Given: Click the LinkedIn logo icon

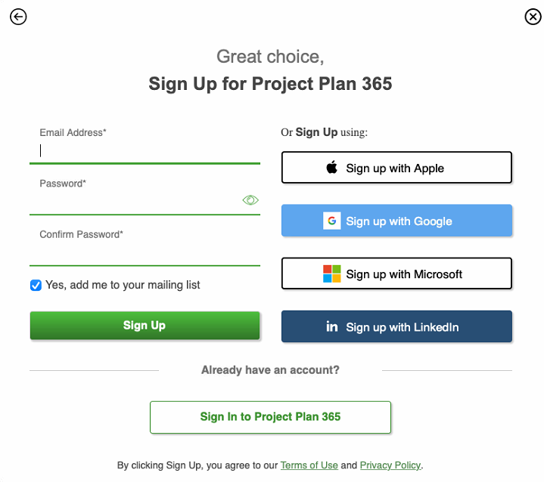Looking at the screenshot, I should click(x=331, y=326).
